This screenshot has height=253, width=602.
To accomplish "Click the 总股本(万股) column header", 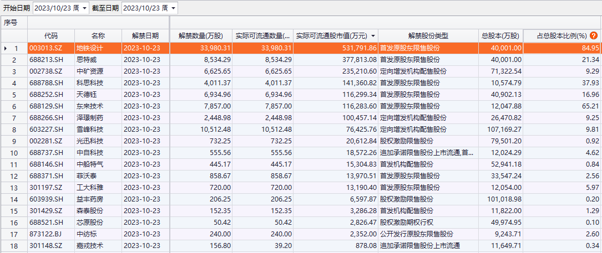I will click(x=500, y=36).
